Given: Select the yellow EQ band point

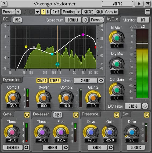Looking at the screenshot, I should pyautogui.click(x=26, y=47).
